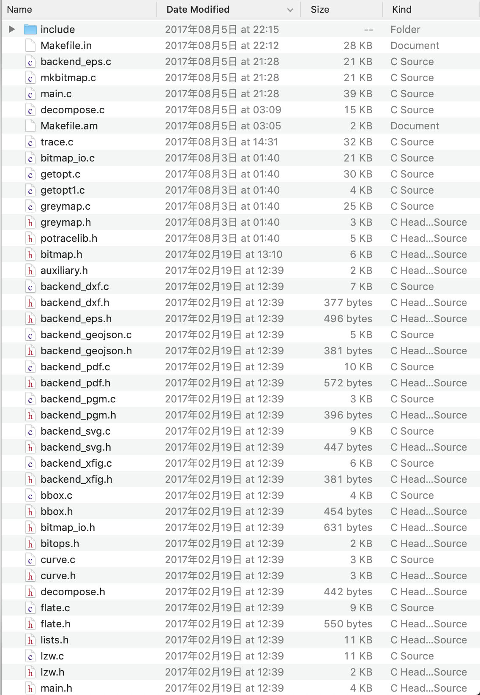The width and height of the screenshot is (480, 695).
Task: Click the auxiliary.h header icon
Action: 30,270
